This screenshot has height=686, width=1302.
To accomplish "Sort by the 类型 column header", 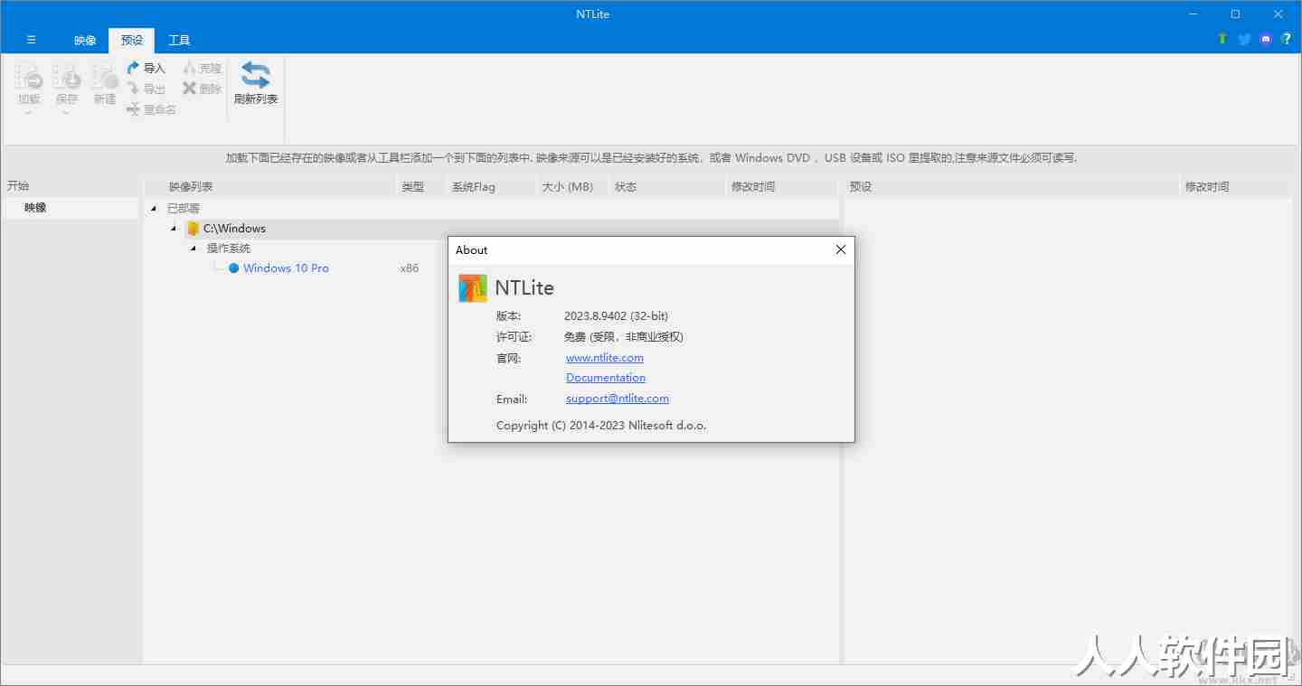I will (x=421, y=187).
